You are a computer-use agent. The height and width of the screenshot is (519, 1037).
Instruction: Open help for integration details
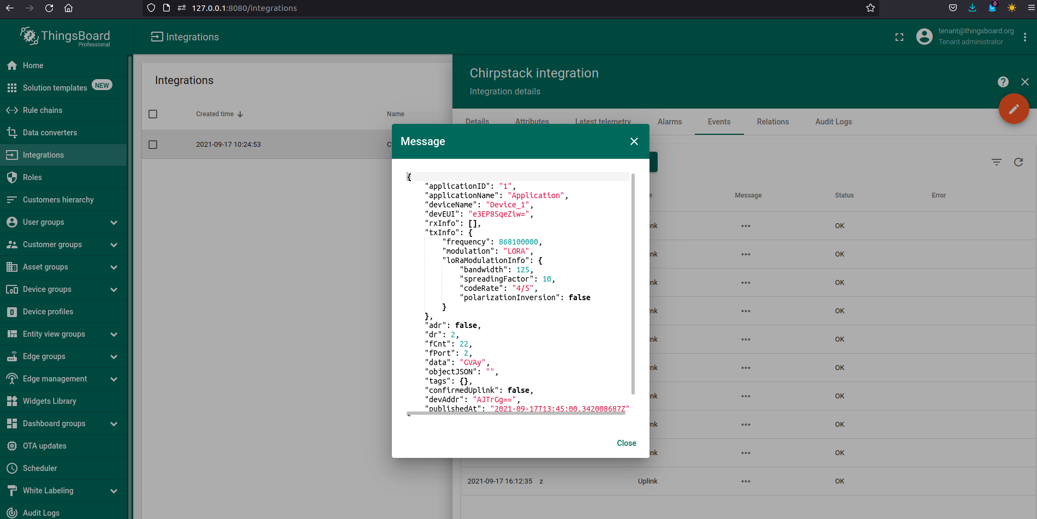click(1003, 82)
